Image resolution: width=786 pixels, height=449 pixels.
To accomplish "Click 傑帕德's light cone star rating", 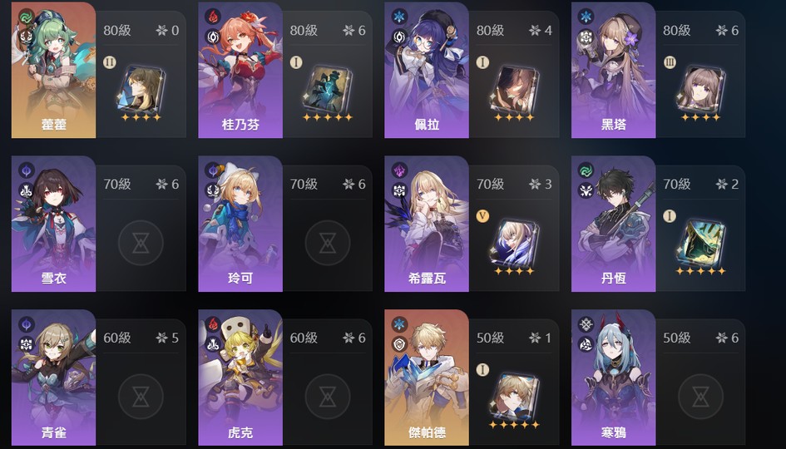I will [514, 425].
